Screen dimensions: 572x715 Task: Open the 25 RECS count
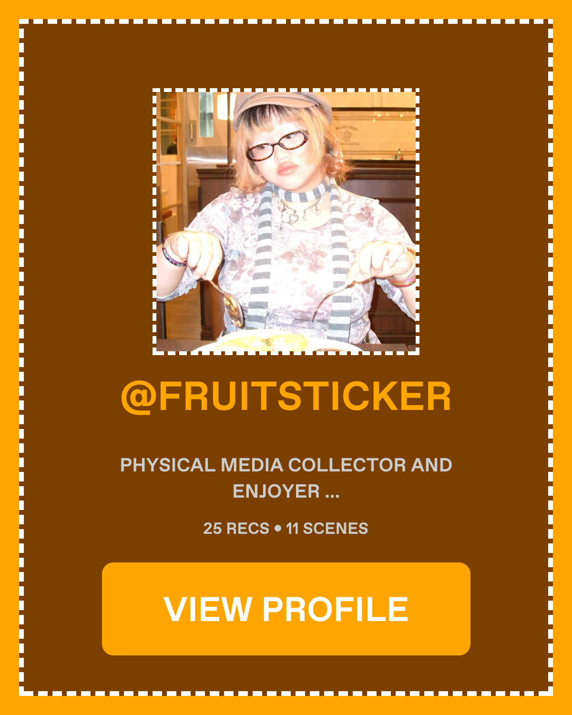tap(236, 528)
